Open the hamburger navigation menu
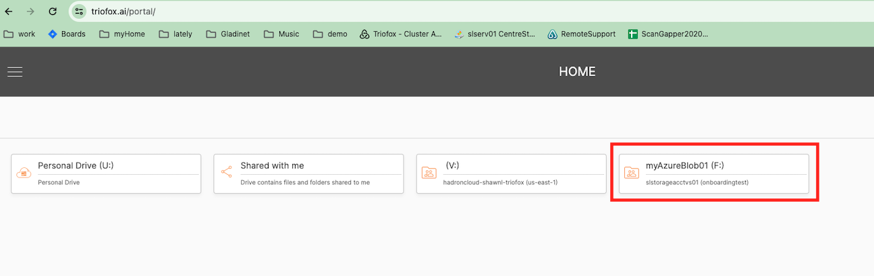Viewport: 874px width, 276px height. click(x=15, y=72)
